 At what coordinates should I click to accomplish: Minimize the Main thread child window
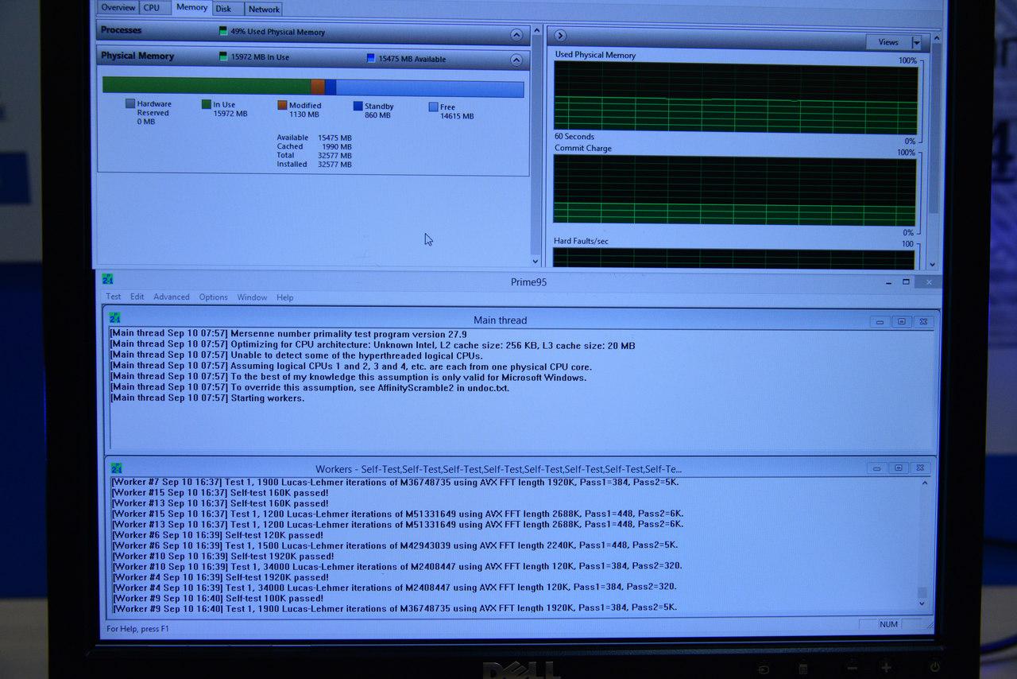879,322
